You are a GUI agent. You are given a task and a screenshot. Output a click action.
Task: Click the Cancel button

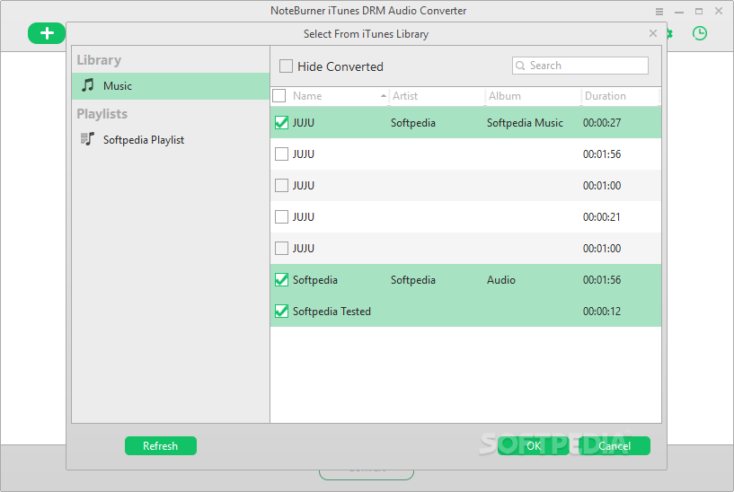click(615, 445)
